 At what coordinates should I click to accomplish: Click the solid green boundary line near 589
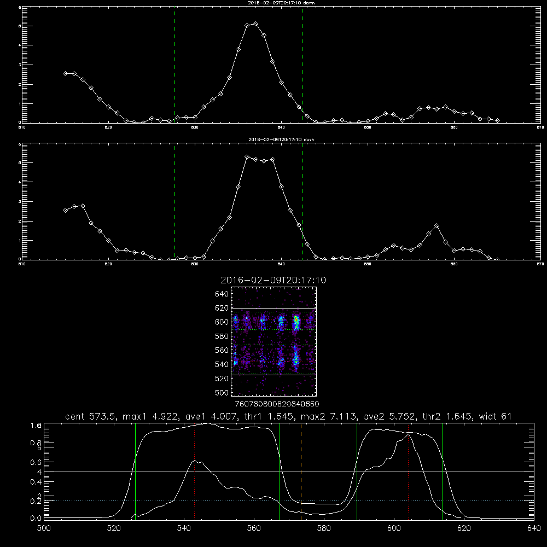357,471
